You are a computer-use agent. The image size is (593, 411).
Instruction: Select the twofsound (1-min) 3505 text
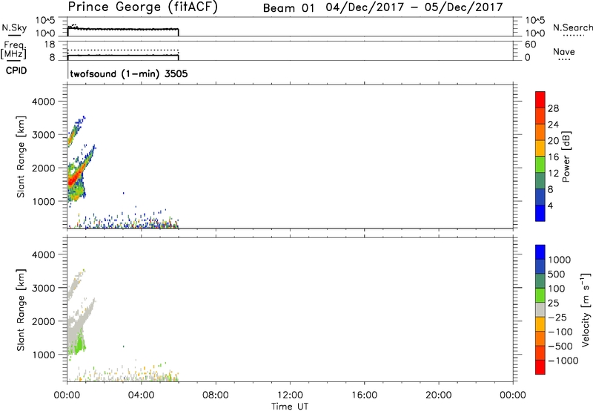click(128, 73)
